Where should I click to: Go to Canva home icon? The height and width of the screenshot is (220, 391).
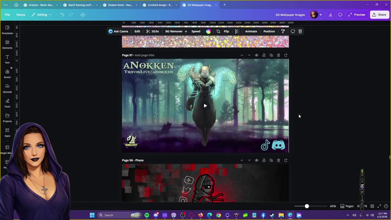pos(16,5)
